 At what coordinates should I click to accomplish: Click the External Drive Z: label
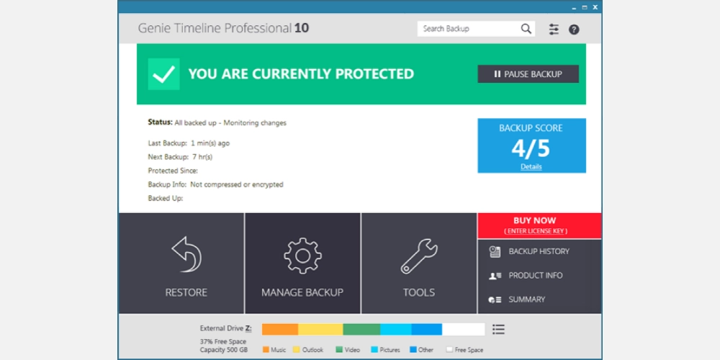point(226,328)
